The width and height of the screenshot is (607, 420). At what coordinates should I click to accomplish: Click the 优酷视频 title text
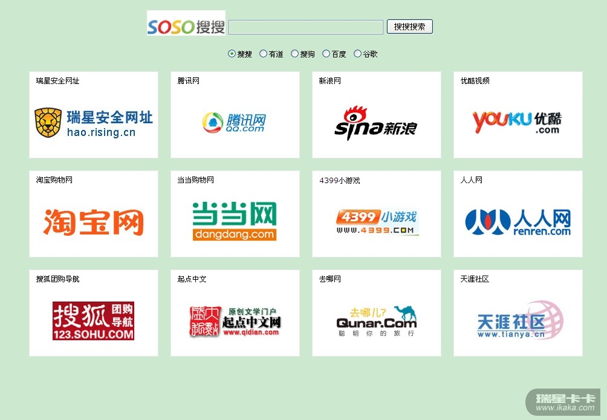(x=475, y=81)
